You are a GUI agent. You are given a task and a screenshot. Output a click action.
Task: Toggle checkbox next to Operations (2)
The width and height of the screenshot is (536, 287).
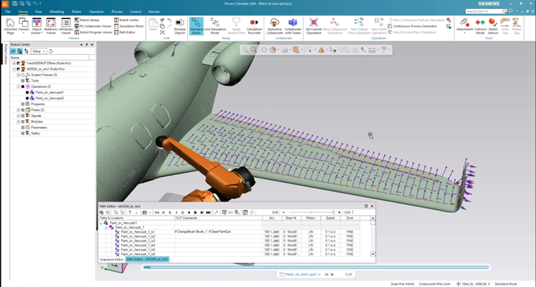click(x=23, y=87)
